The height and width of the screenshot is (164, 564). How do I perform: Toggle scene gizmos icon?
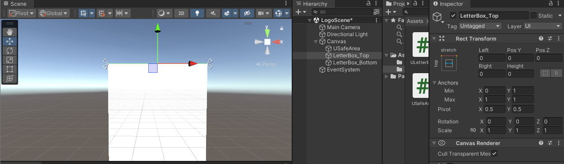(x=278, y=13)
